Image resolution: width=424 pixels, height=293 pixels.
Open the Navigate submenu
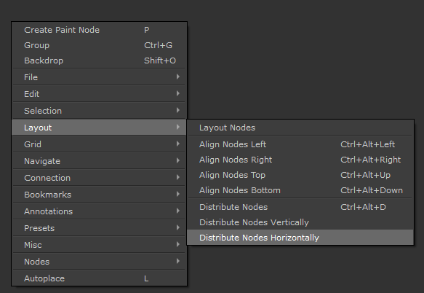pos(99,161)
